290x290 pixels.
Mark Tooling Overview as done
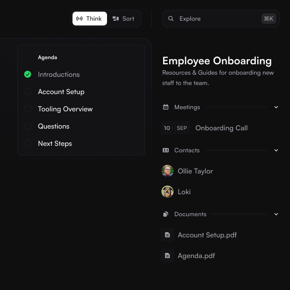28,109
